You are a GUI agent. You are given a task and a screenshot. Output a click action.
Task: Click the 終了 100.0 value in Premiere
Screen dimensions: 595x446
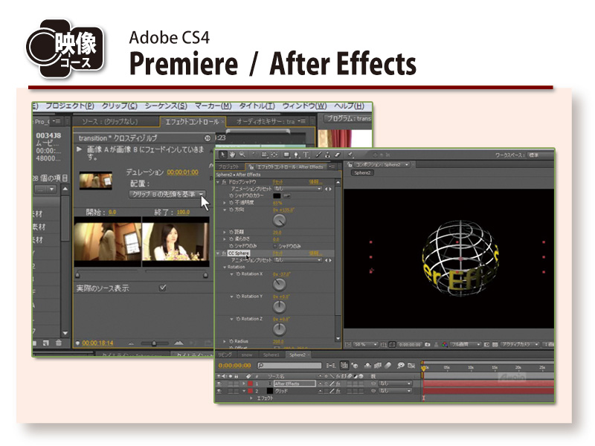(183, 212)
